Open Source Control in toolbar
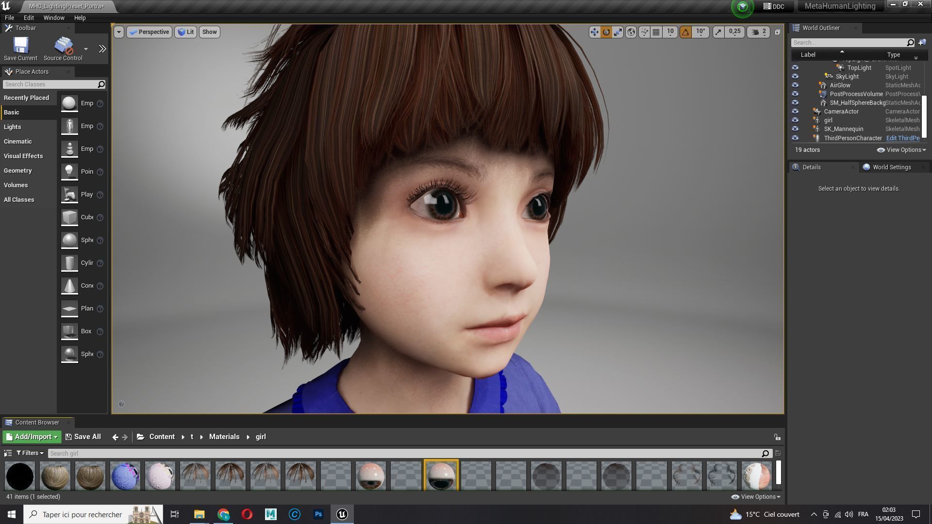 [x=63, y=46]
